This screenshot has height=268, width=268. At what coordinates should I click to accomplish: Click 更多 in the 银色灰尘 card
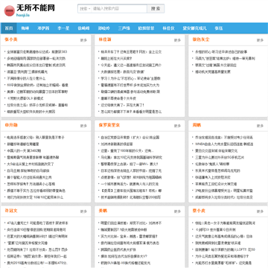coord(260,40)
